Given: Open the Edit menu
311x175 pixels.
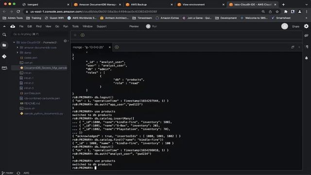Looking at the screenshot, I should pyautogui.click(x=30, y=26).
